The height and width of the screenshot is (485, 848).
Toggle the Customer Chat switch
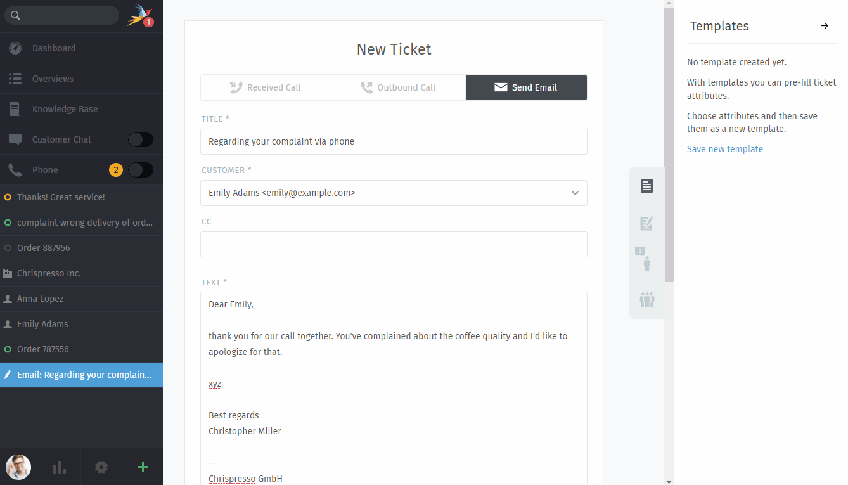coord(141,139)
